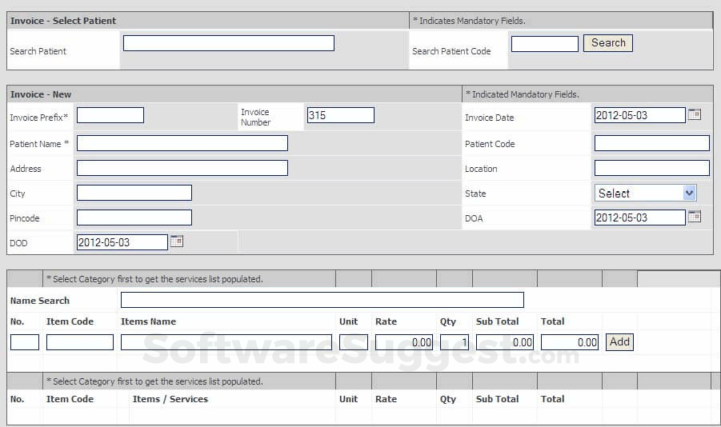The height and width of the screenshot is (427, 721).
Task: Select the Patient Code field in invoice
Action: point(651,143)
